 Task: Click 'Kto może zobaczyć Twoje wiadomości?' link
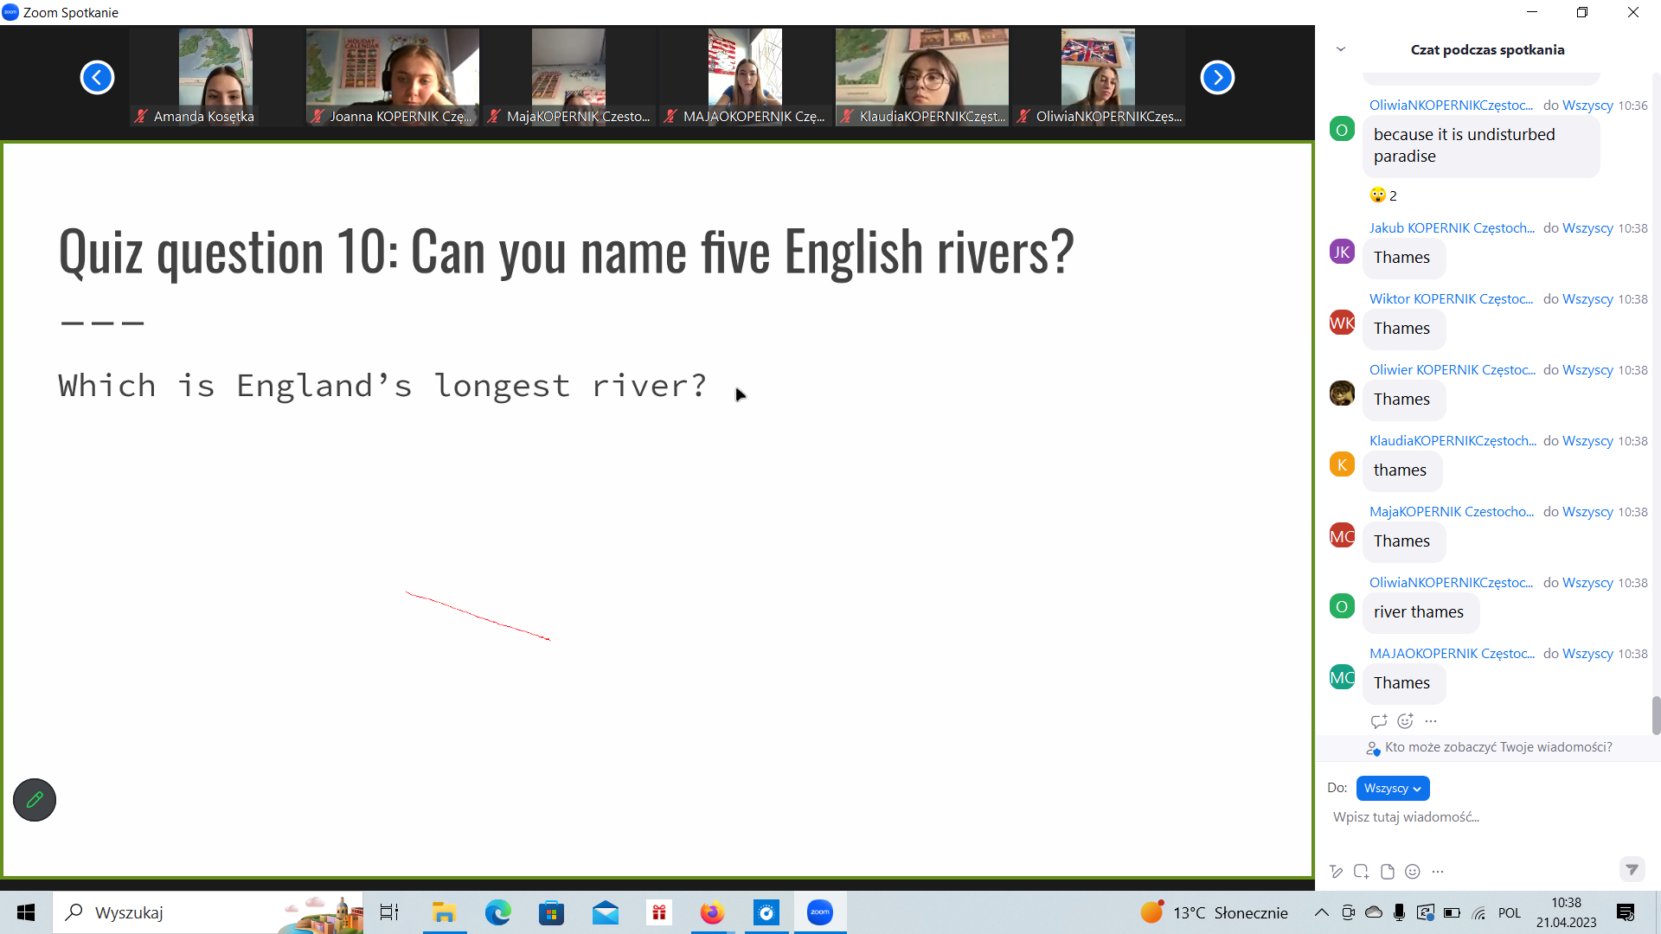pyautogui.click(x=1498, y=747)
